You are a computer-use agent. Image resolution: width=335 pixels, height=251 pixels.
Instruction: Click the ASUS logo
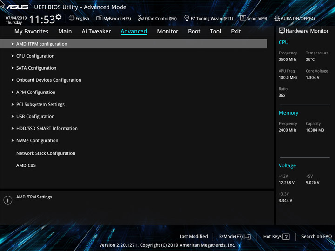point(17,7)
